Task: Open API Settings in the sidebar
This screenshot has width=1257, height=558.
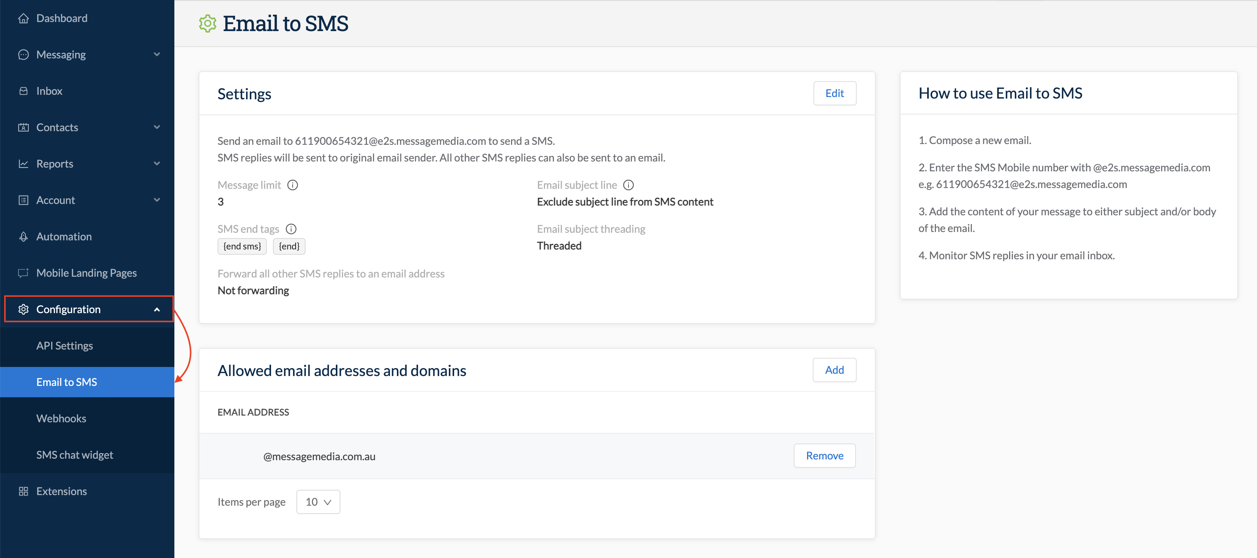Action: 64,346
